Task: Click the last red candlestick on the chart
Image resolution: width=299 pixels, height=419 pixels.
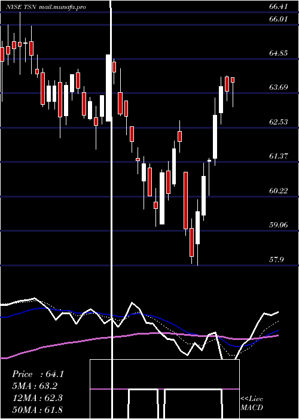Action: pyautogui.click(x=233, y=80)
